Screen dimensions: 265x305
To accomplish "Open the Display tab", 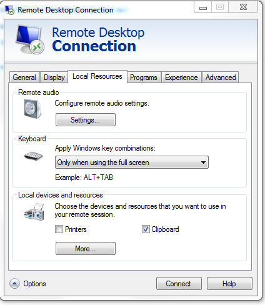I will [54, 77].
